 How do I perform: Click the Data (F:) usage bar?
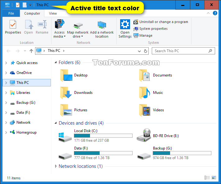(x=103, y=153)
